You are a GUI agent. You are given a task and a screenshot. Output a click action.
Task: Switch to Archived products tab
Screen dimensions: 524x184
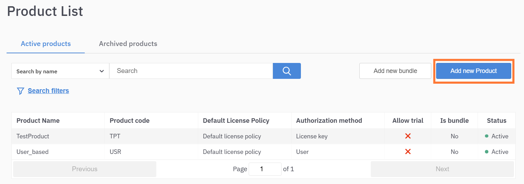tap(128, 44)
